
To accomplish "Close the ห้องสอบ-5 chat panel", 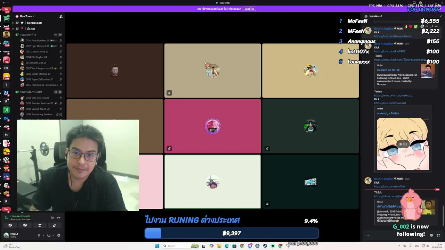I will (440, 16).
